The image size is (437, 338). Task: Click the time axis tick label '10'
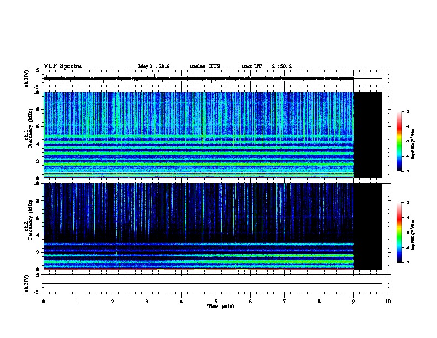388,301
